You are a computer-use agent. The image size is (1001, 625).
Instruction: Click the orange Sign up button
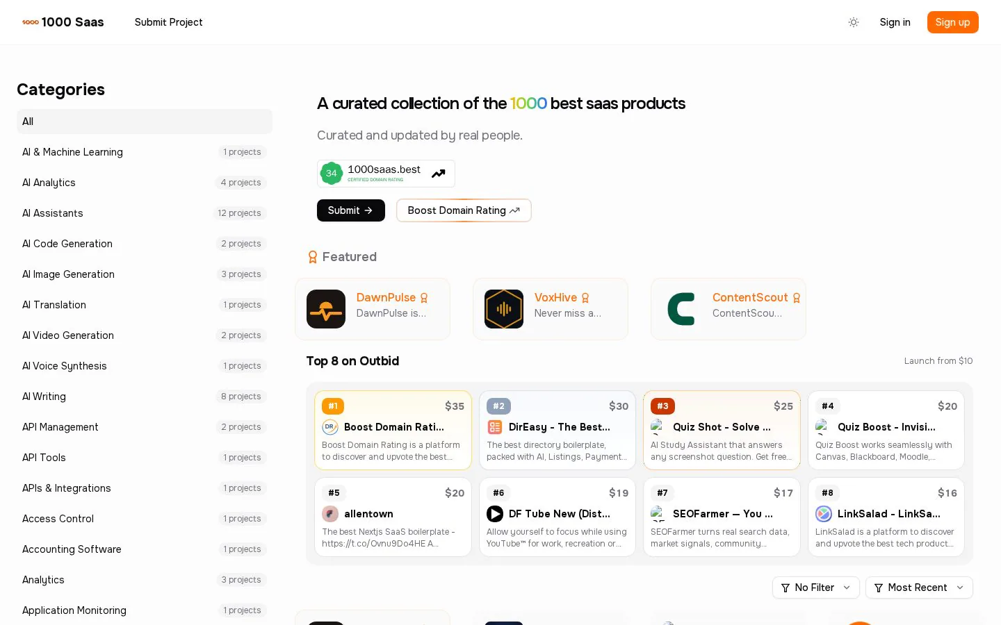click(x=952, y=22)
